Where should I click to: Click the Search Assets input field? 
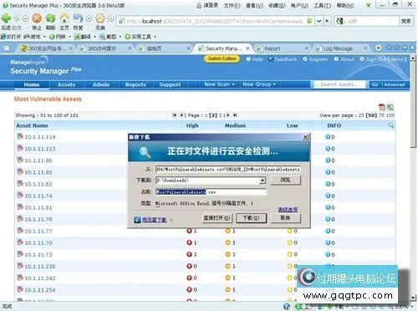pyautogui.click(x=339, y=84)
